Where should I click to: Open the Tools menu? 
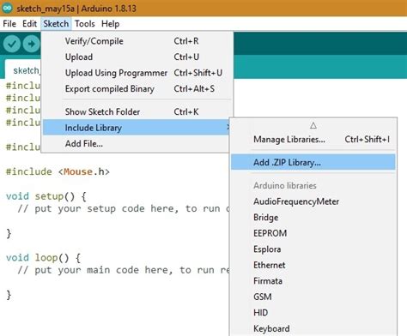85,24
